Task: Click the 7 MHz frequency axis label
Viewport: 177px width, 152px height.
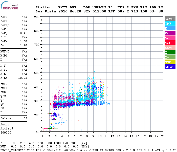Action: 81,136
